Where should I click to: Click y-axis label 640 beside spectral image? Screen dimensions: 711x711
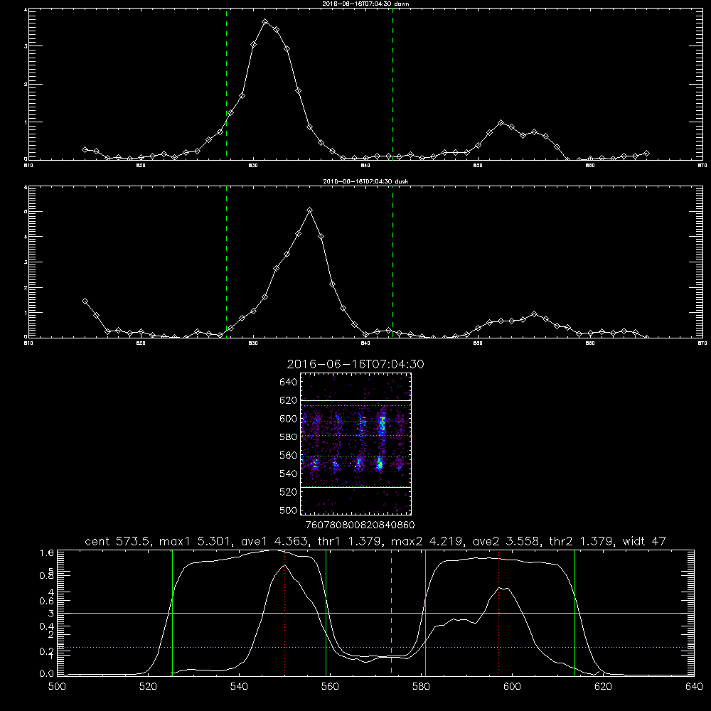point(288,382)
